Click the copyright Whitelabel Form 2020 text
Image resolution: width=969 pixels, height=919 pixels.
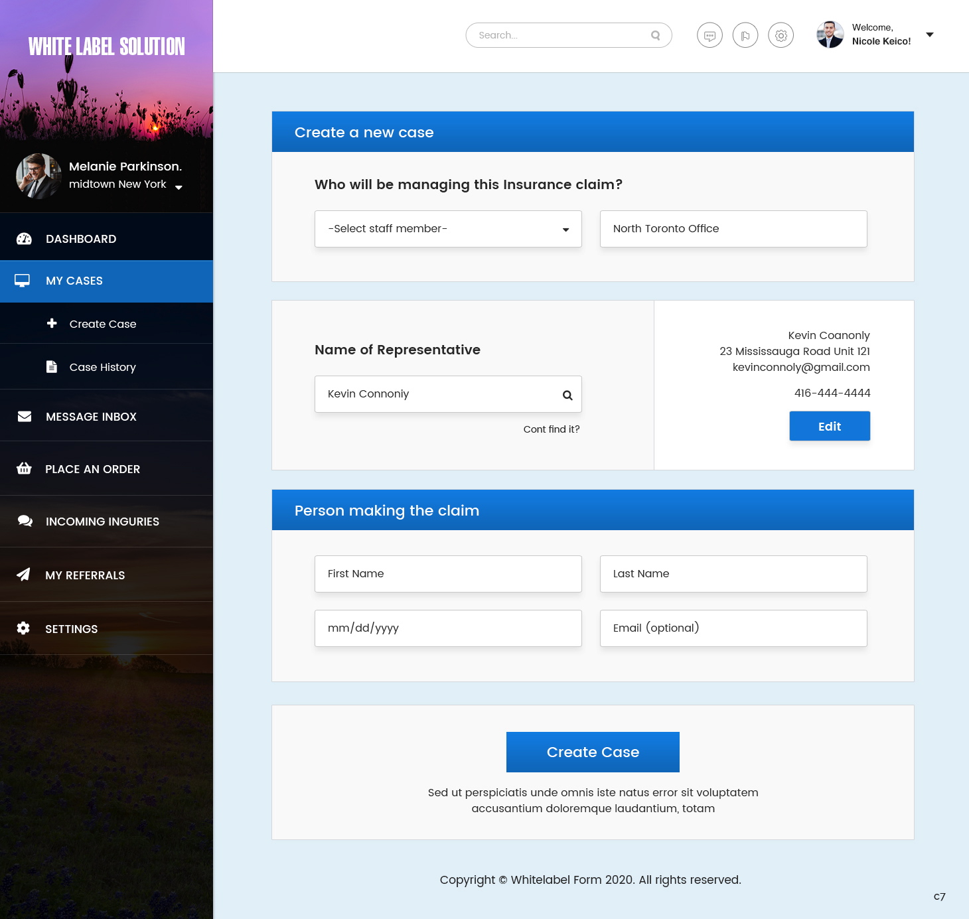click(590, 880)
